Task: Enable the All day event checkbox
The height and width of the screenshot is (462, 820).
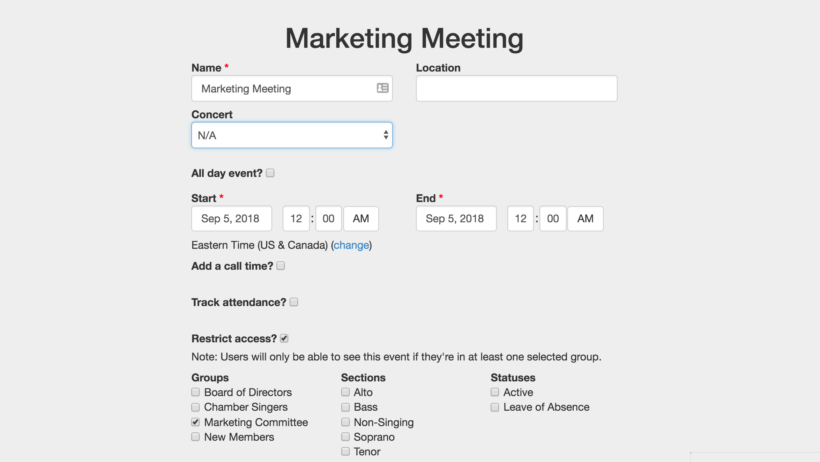Action: point(270,173)
